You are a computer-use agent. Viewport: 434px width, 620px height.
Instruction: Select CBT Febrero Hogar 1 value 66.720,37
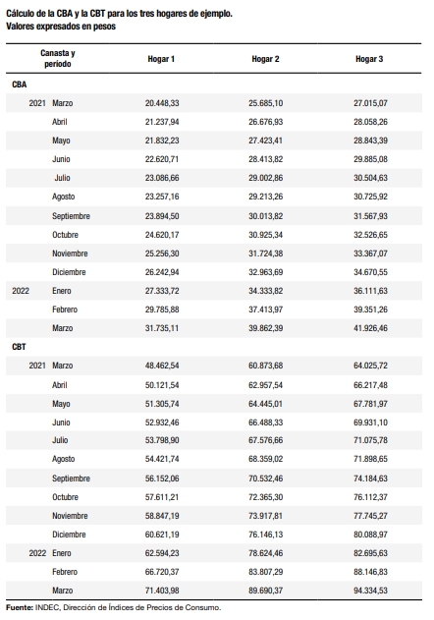pos(162,572)
